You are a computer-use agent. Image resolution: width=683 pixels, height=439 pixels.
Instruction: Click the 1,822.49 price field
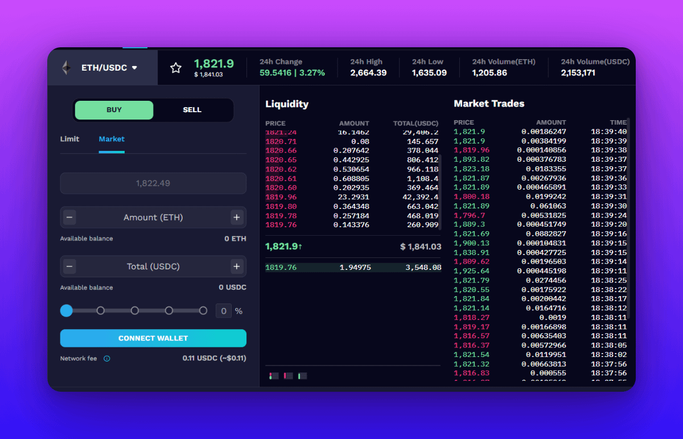coord(153,183)
